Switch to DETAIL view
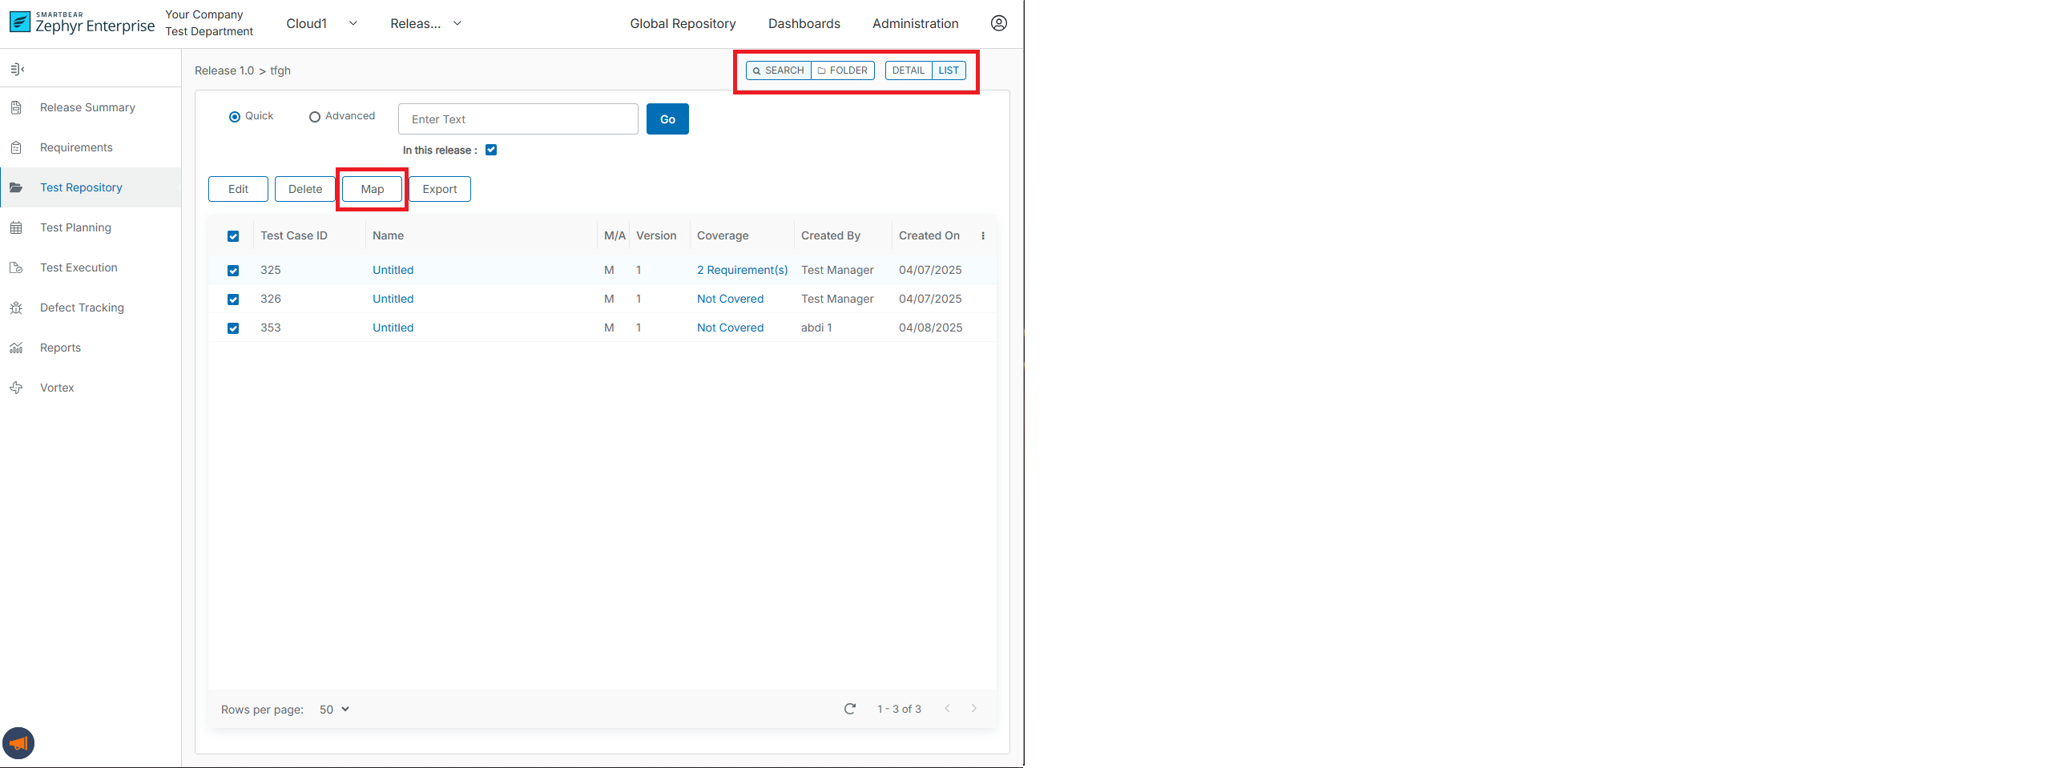Image resolution: width=2051 pixels, height=768 pixels. (908, 70)
